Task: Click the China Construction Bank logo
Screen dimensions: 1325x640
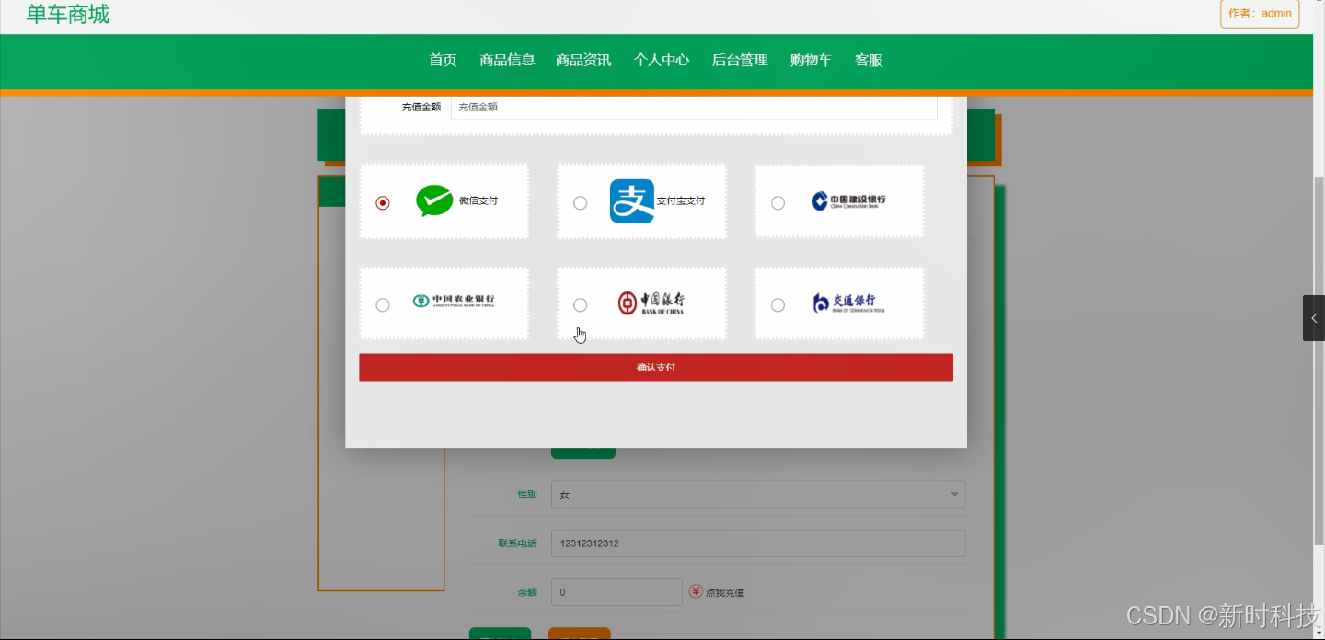Action: (848, 200)
